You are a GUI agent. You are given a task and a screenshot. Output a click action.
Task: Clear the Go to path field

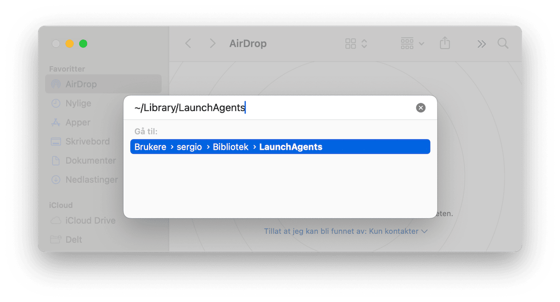coord(420,108)
